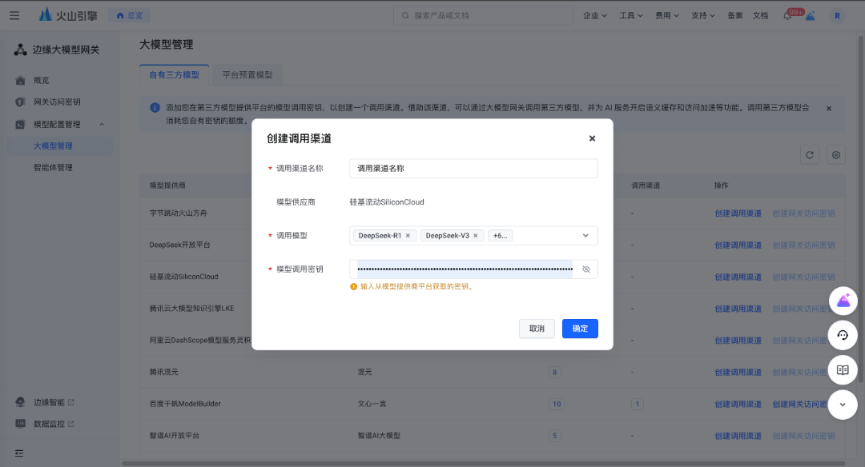This screenshot has width=865, height=467.
Task: Open the 工具 dropdown menu
Action: pyautogui.click(x=631, y=15)
